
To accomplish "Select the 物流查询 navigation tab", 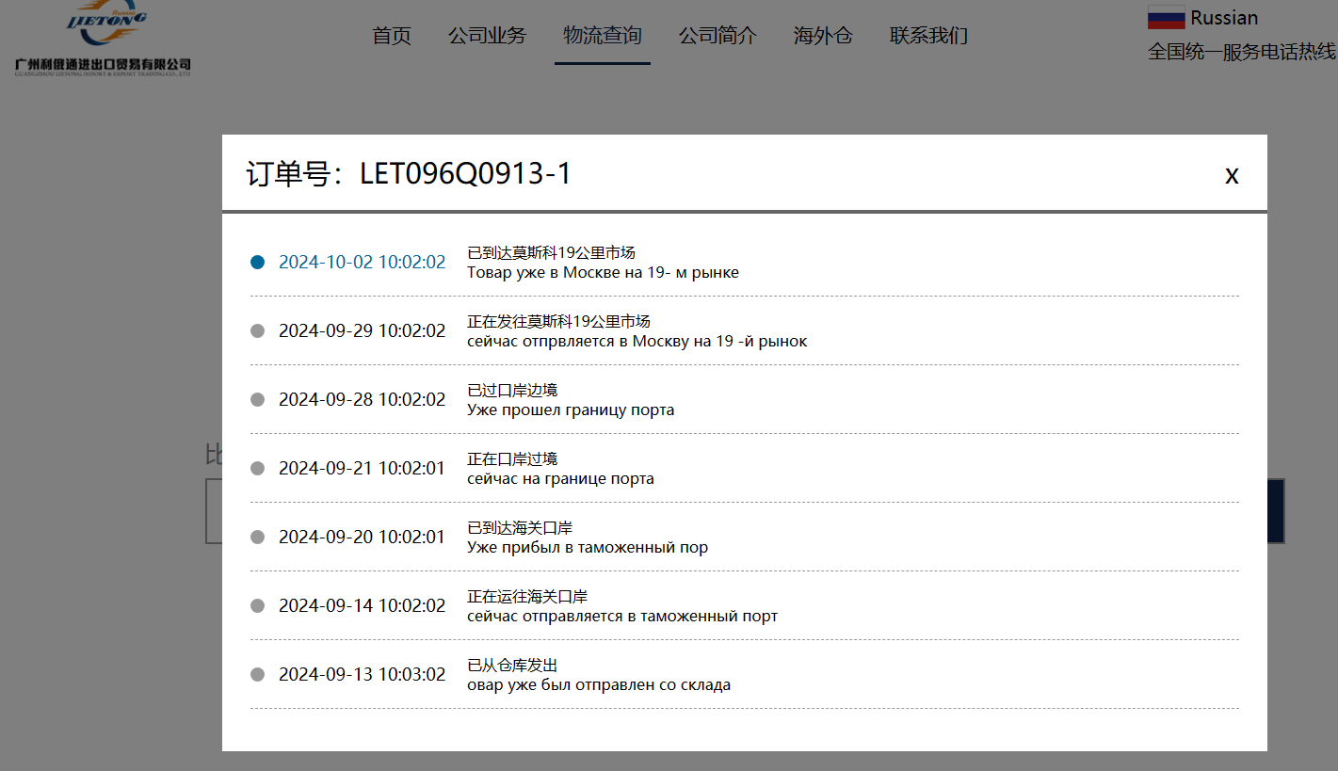I will tap(603, 36).
